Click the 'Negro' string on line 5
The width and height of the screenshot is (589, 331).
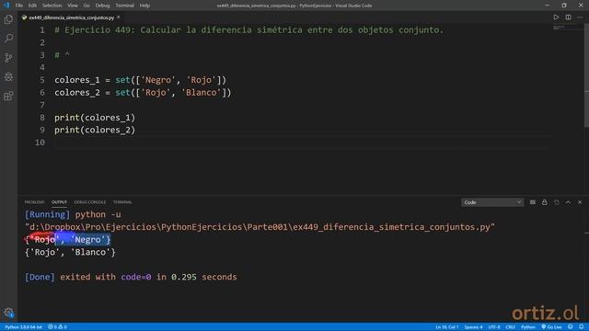(x=157, y=80)
